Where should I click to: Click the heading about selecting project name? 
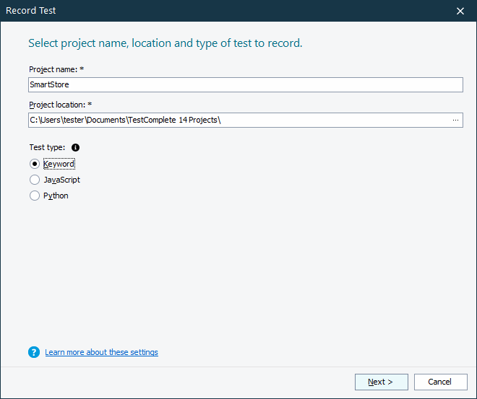coord(165,43)
